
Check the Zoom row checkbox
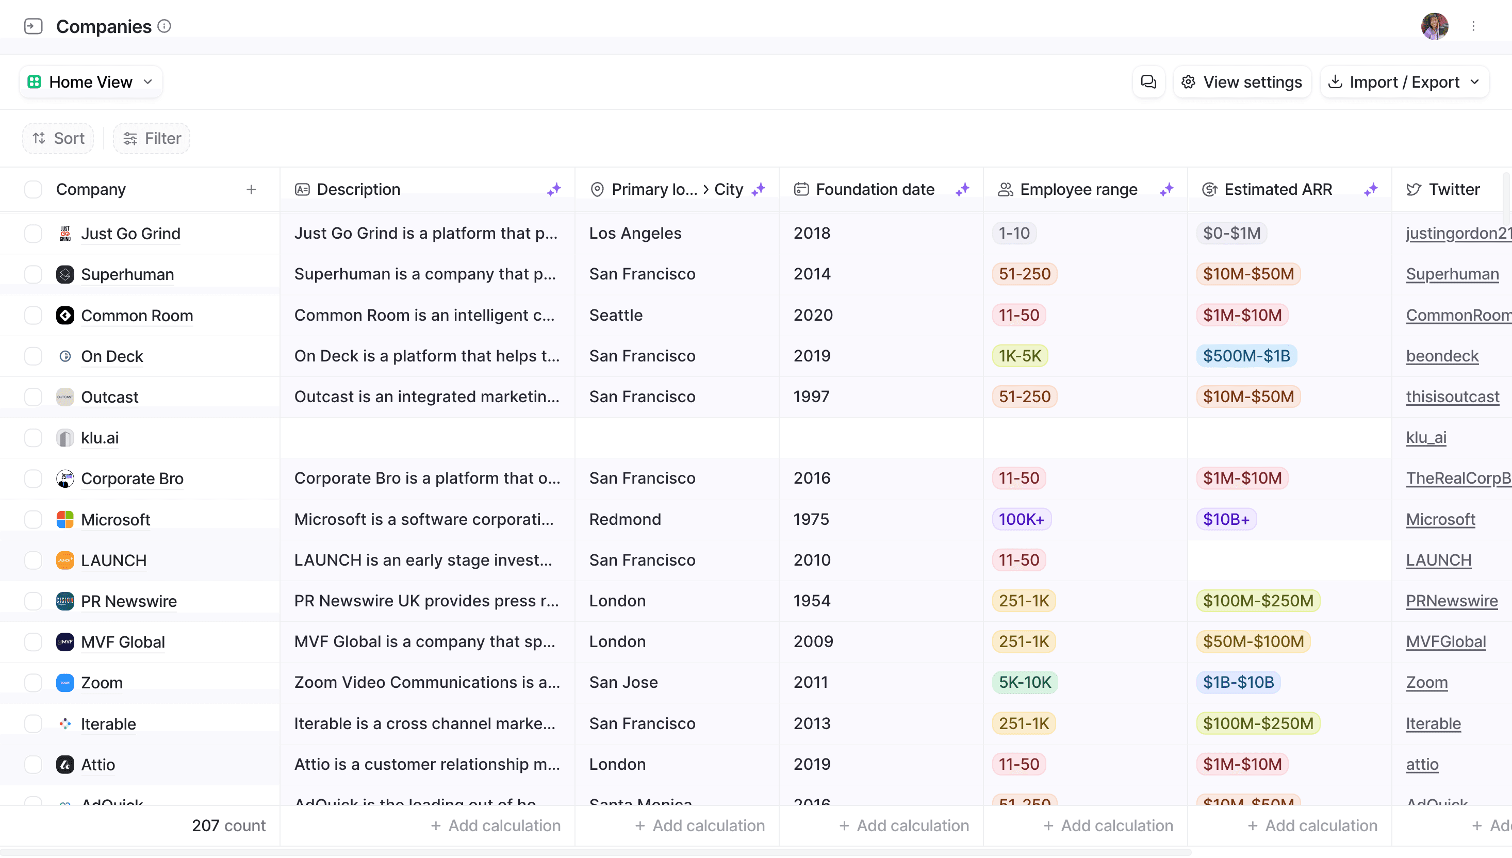pos(33,682)
